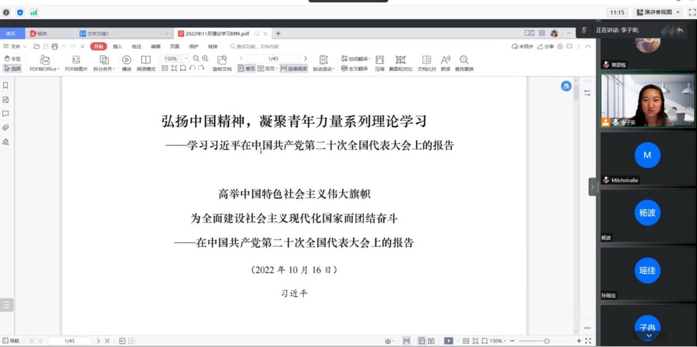Select the Hand tool (手型)
Image resolution: width=697 pixels, height=347 pixels.
point(10,59)
